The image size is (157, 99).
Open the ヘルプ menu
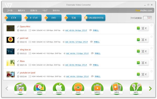coord(45,10)
